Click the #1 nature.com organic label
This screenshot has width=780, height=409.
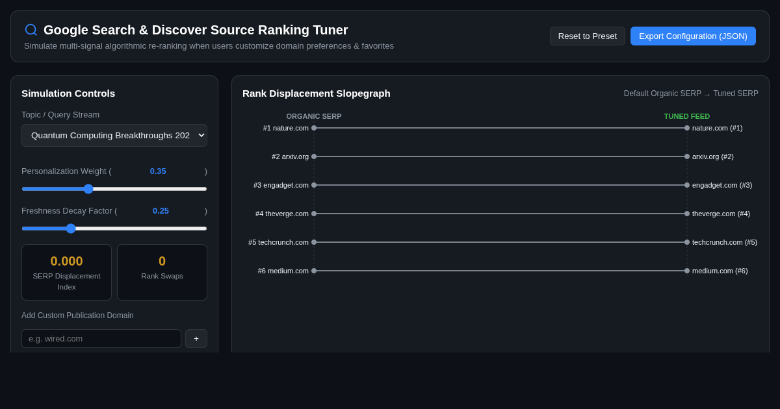tap(286, 128)
